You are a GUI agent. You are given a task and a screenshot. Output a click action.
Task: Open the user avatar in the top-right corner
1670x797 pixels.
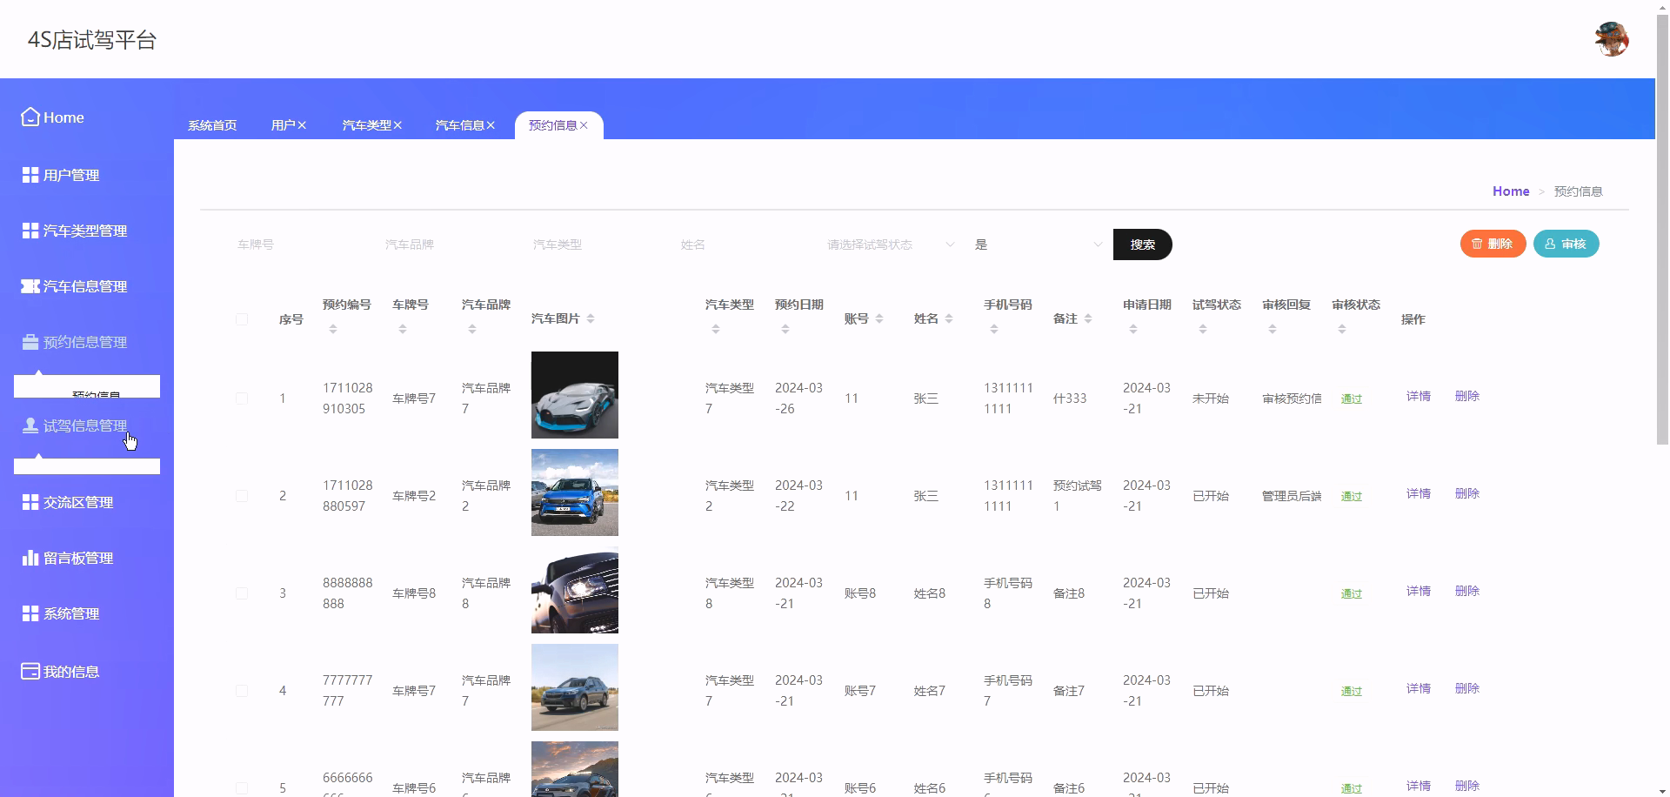1613,38
